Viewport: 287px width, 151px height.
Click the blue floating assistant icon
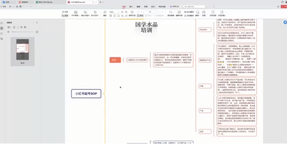click(x=285, y=22)
